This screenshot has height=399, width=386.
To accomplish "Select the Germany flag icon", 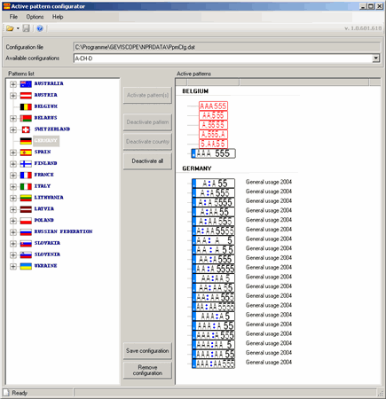I will point(26,141).
